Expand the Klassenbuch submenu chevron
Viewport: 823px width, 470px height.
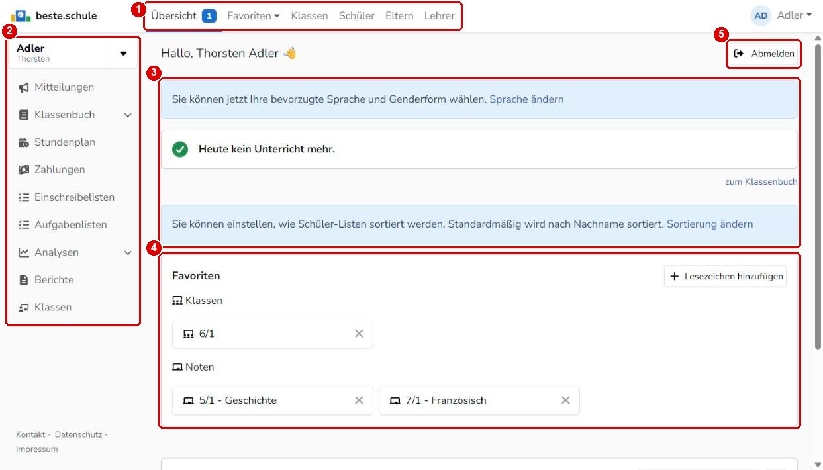tap(128, 115)
